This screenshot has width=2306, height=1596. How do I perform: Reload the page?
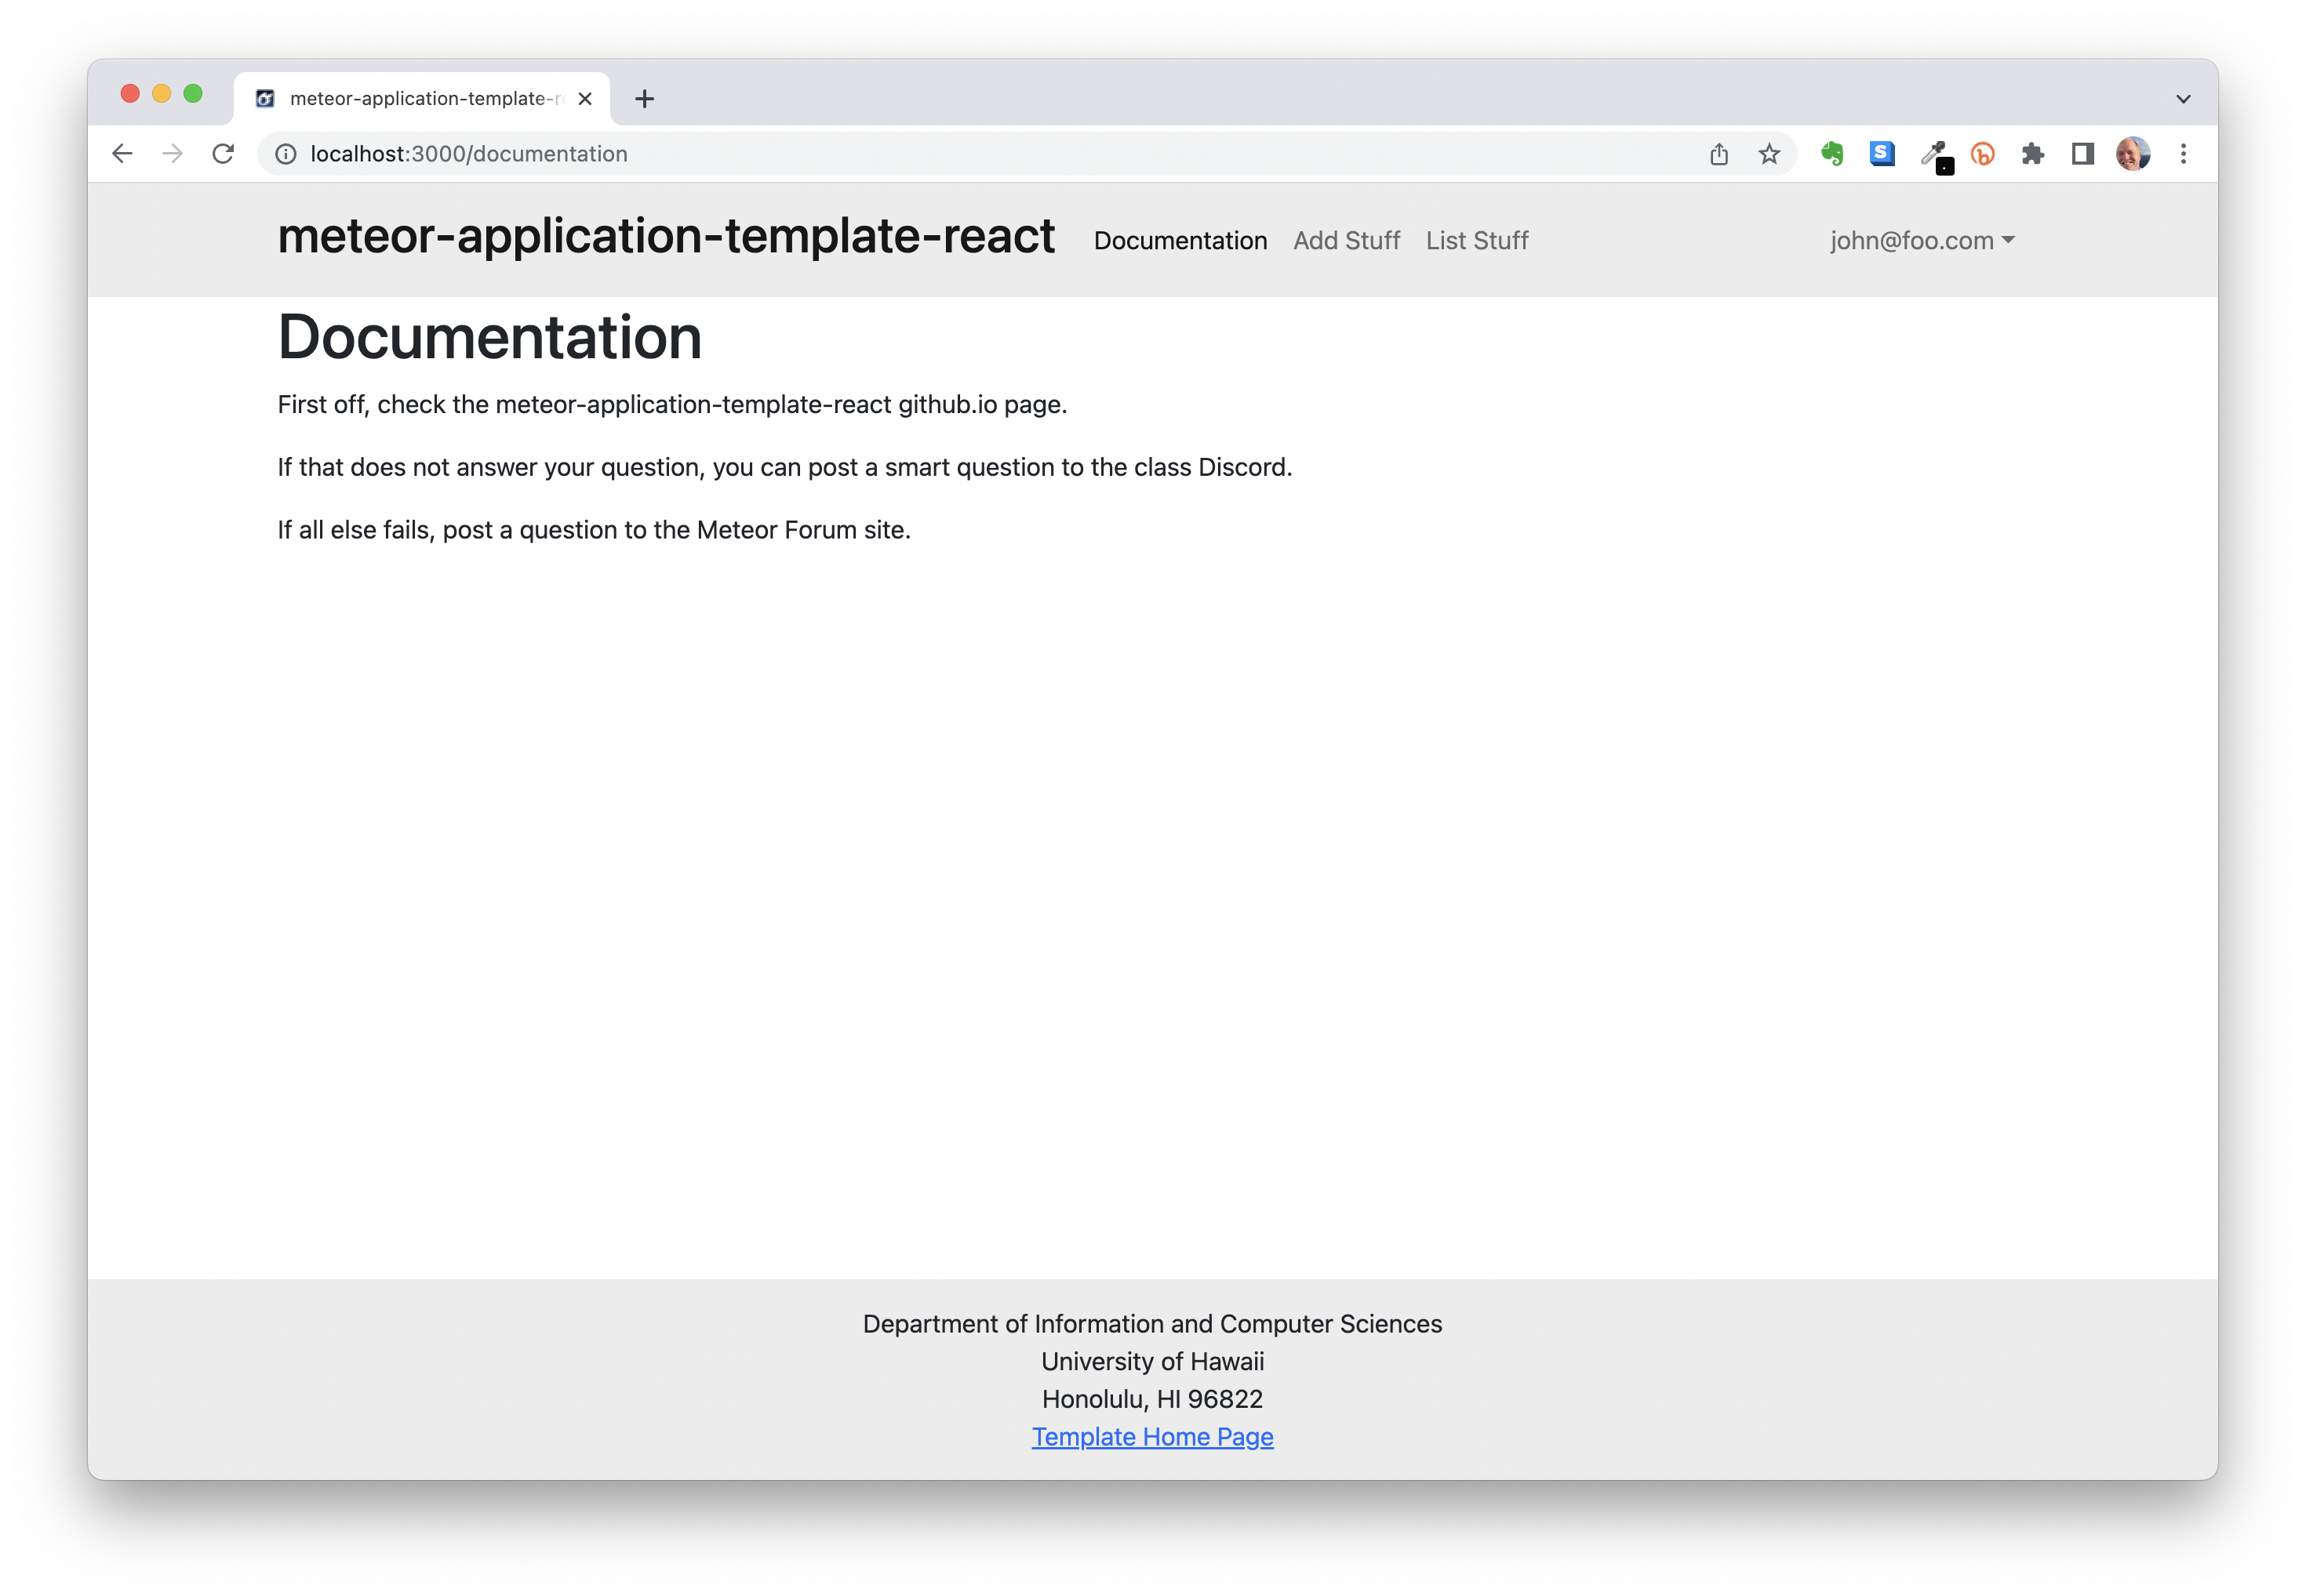(x=223, y=154)
